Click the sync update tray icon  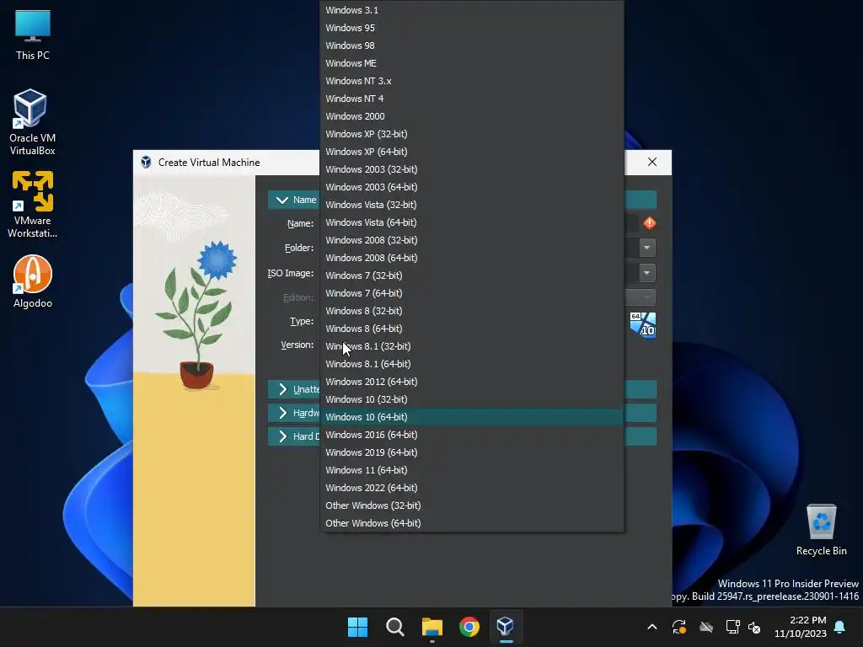(x=679, y=627)
